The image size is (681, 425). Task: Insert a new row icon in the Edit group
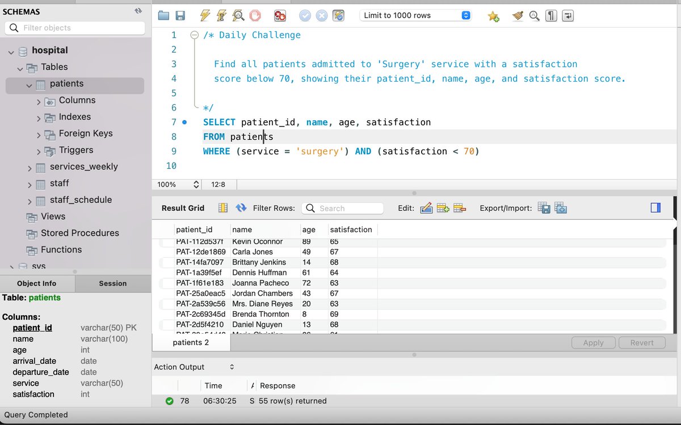(x=443, y=208)
